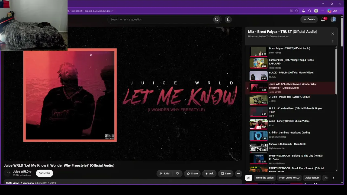The width and height of the screenshot is (347, 195).
Task: Start voice search with the microphone icon
Action: [228, 19]
